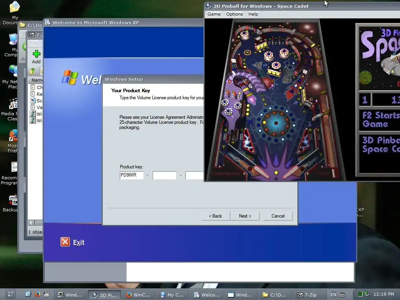Click the Welcome window title bar icon
This screenshot has height=300, width=400.
coord(47,22)
